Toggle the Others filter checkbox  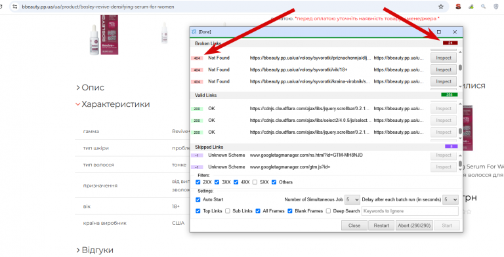coord(274,182)
